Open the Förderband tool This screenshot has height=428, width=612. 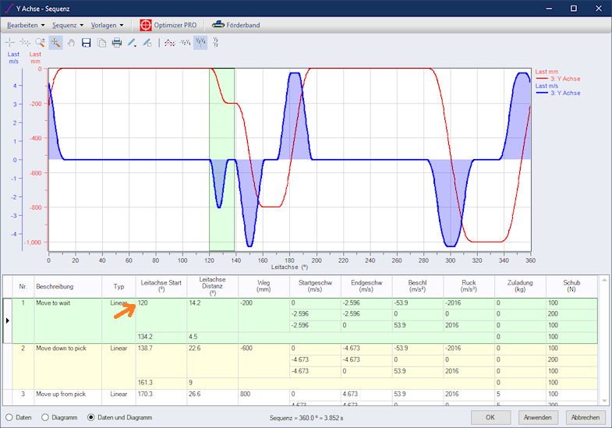click(x=236, y=25)
